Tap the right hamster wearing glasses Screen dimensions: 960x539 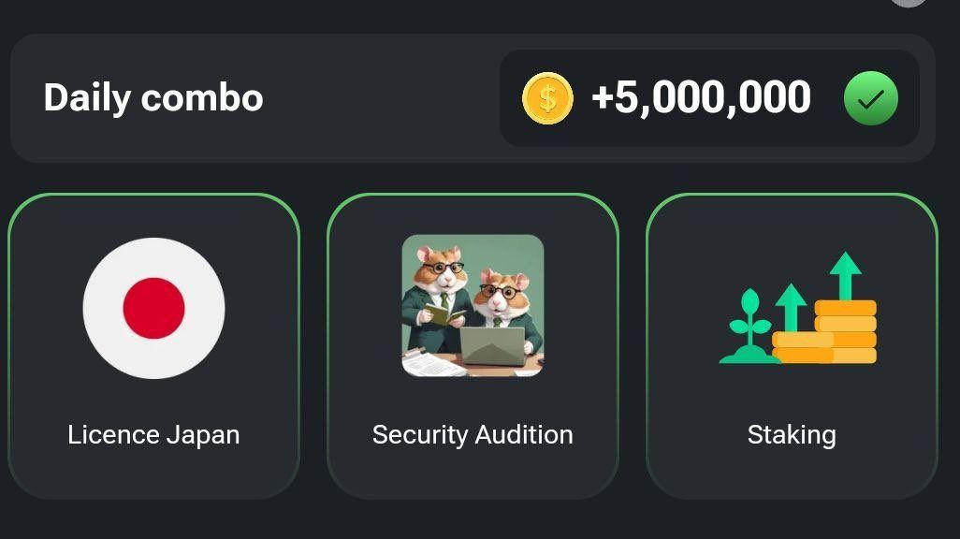click(506, 299)
